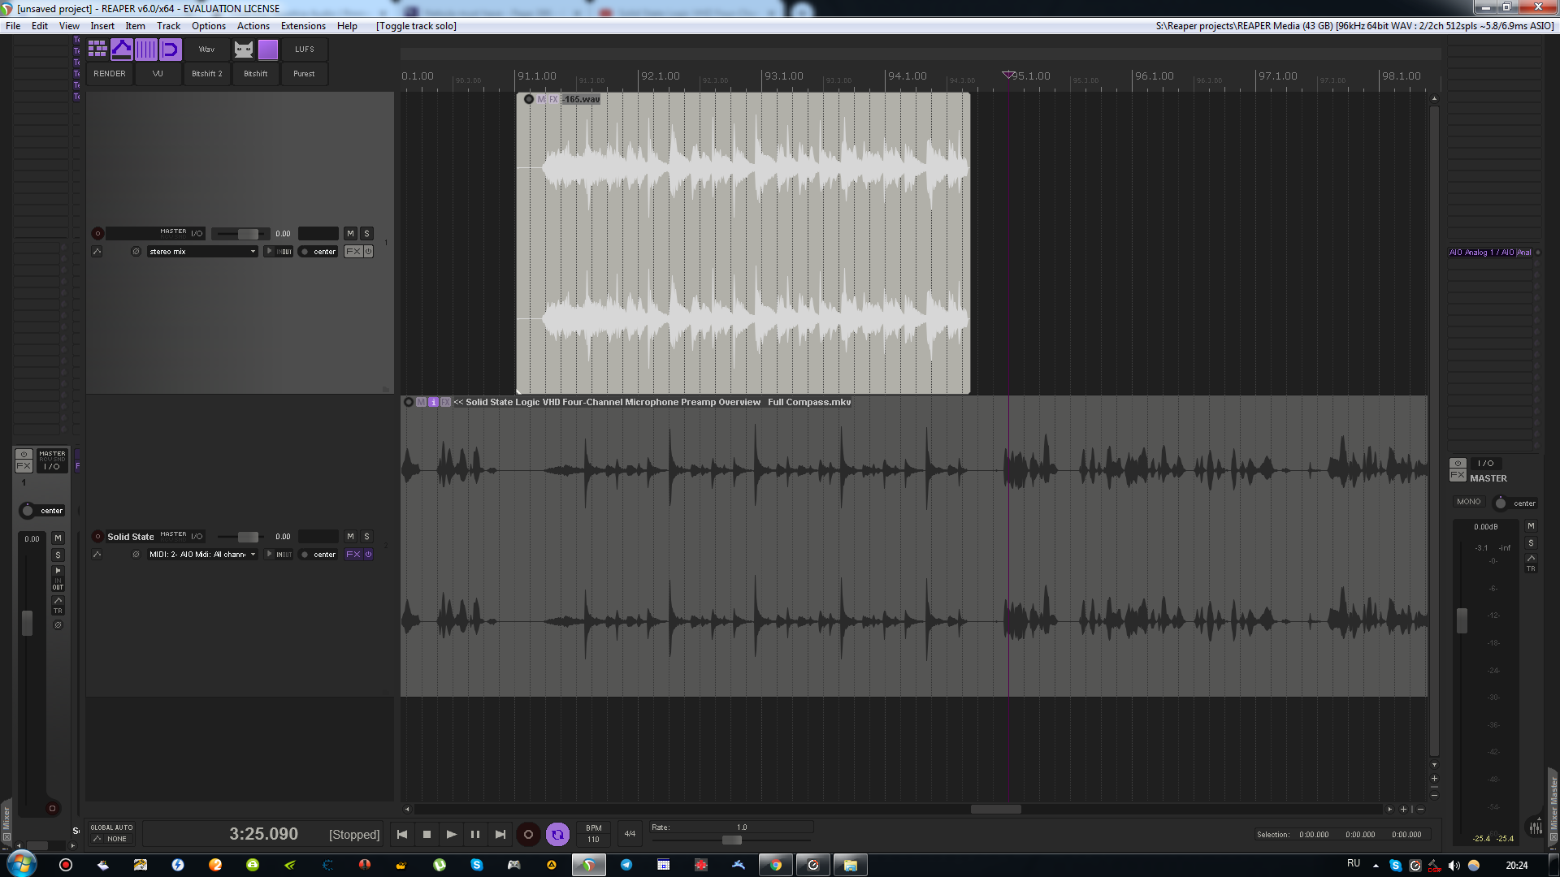Screen dimensions: 1560x877
Task: Open the 4/4 time signature selector
Action: coord(630,834)
